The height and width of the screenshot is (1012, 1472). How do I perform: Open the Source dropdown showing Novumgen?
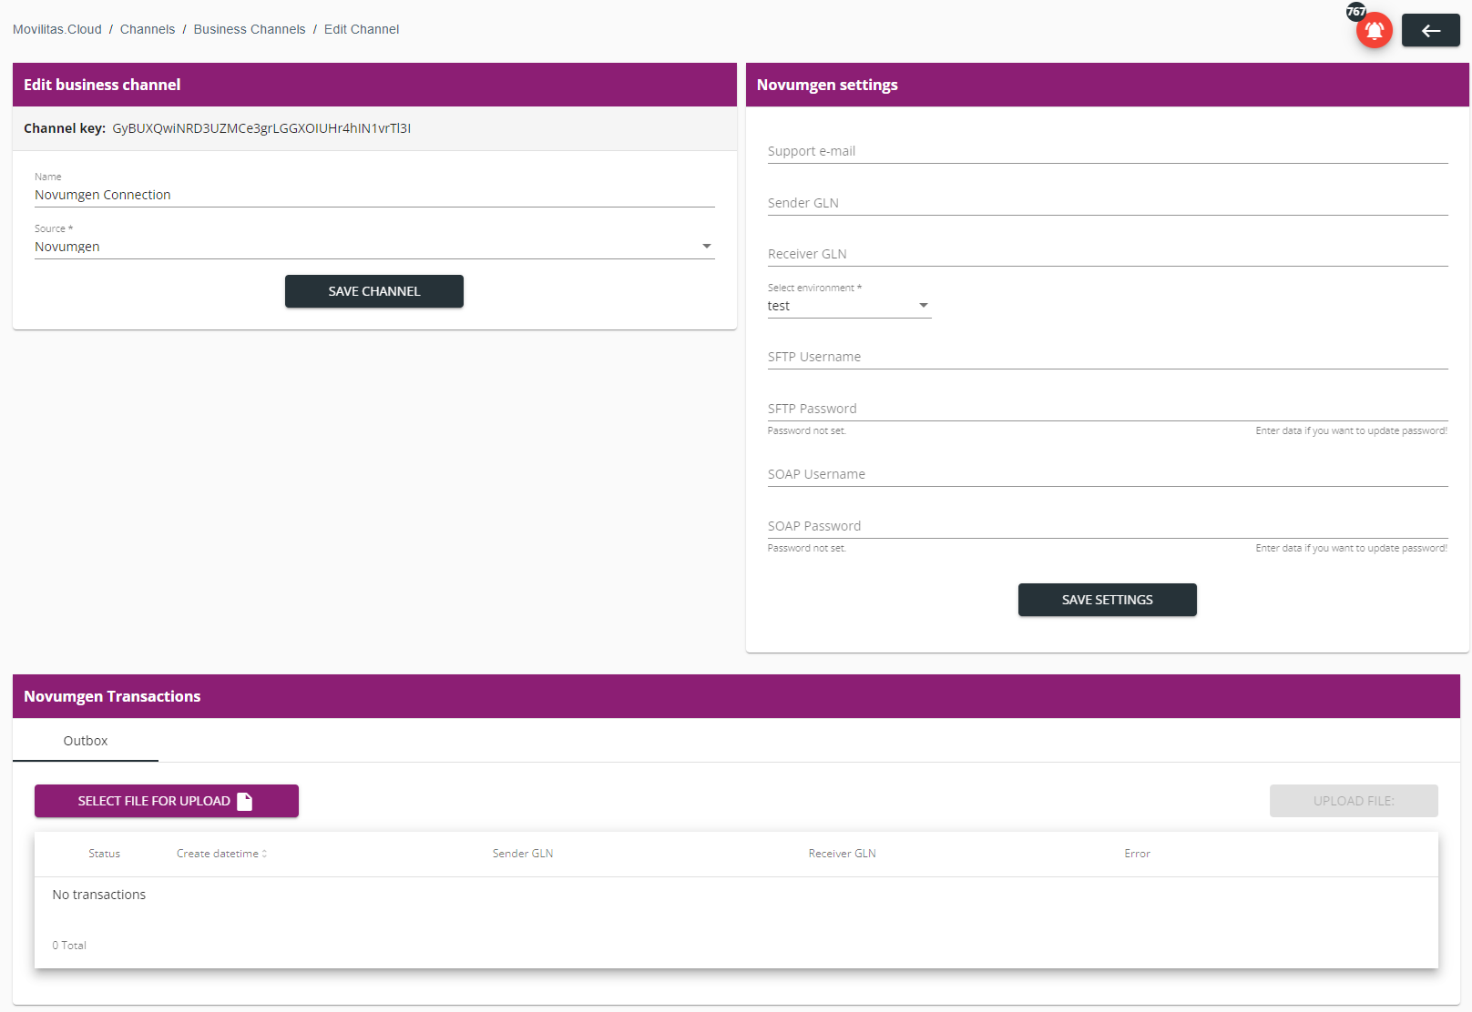[374, 247]
